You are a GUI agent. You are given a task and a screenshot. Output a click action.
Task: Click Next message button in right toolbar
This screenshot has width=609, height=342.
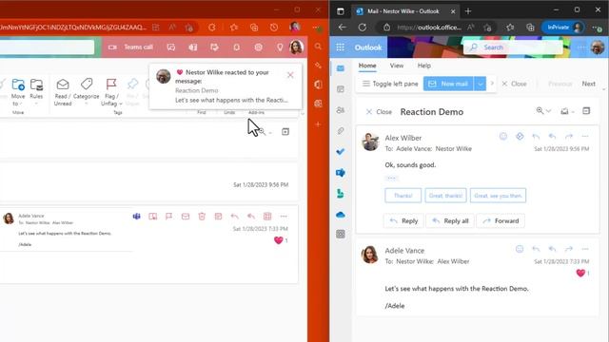point(588,84)
